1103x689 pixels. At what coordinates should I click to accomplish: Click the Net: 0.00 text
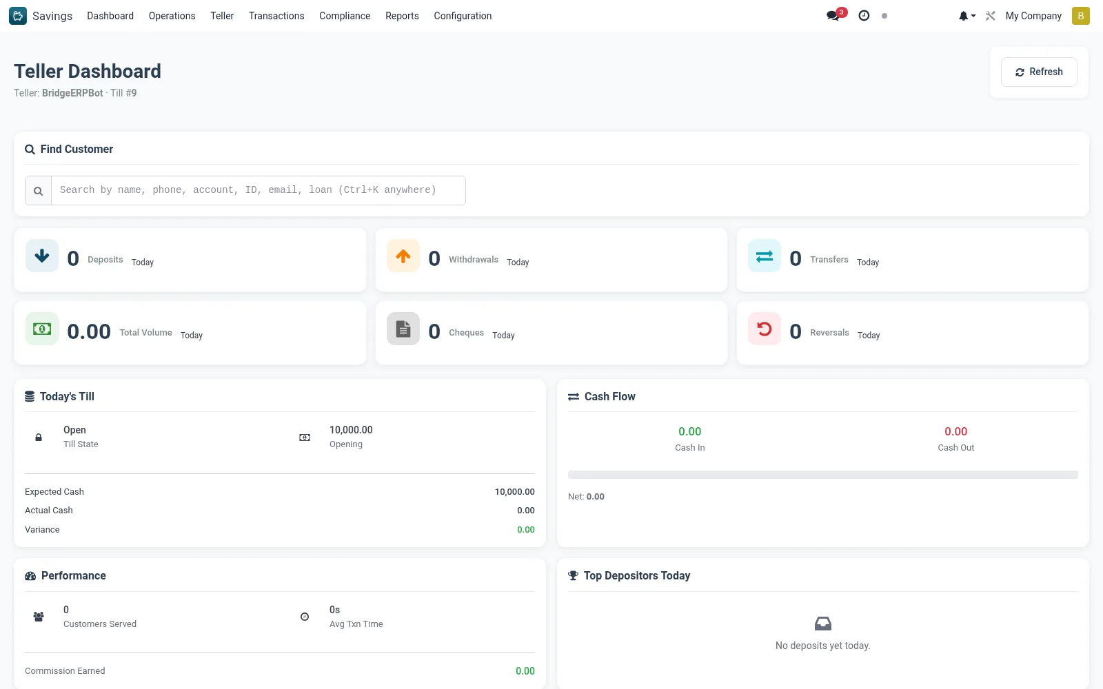586,497
